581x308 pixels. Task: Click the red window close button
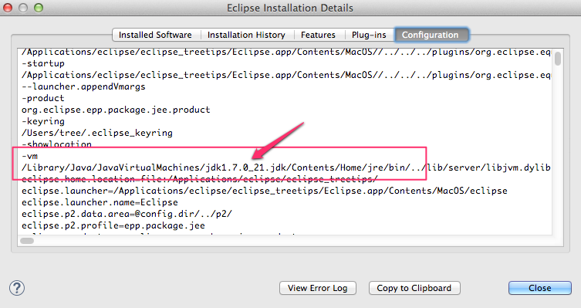point(8,8)
